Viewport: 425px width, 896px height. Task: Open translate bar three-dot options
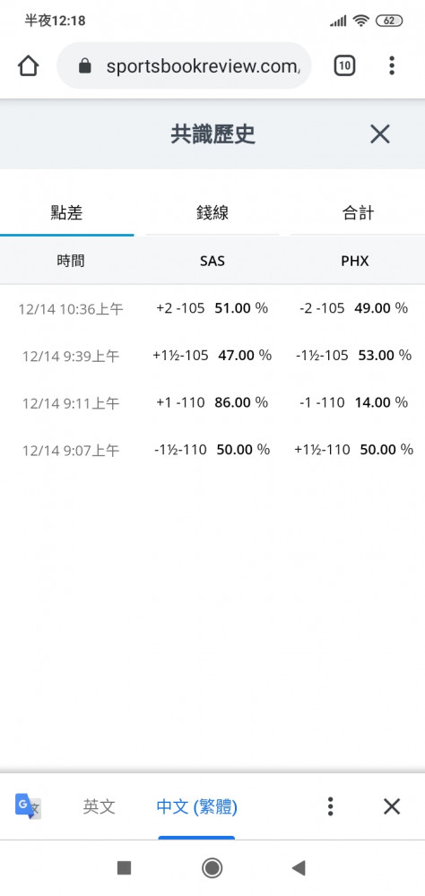pos(330,806)
